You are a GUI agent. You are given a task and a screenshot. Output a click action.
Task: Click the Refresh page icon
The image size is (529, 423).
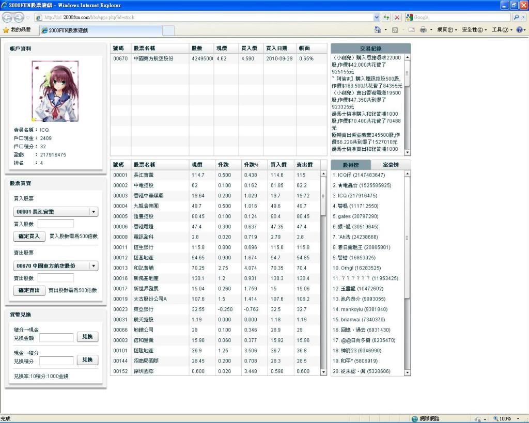point(386,17)
